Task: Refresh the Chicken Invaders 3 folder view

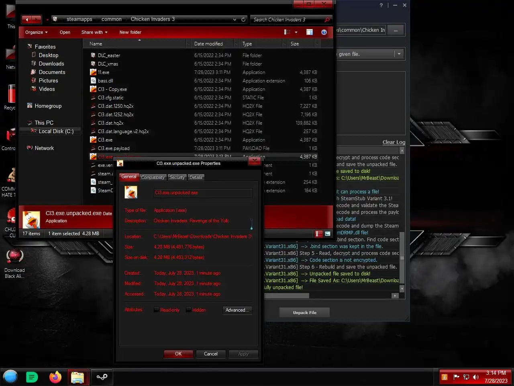Action: 243,19
